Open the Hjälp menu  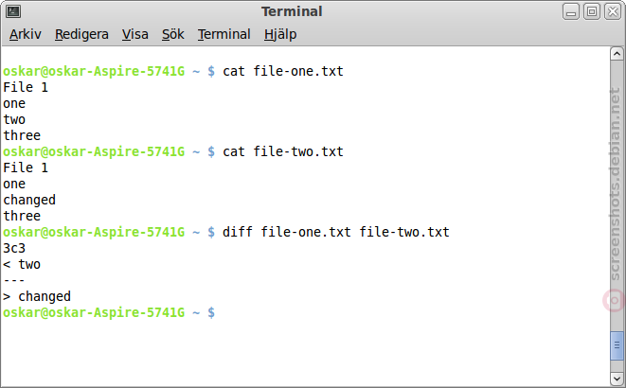pyautogui.click(x=280, y=34)
